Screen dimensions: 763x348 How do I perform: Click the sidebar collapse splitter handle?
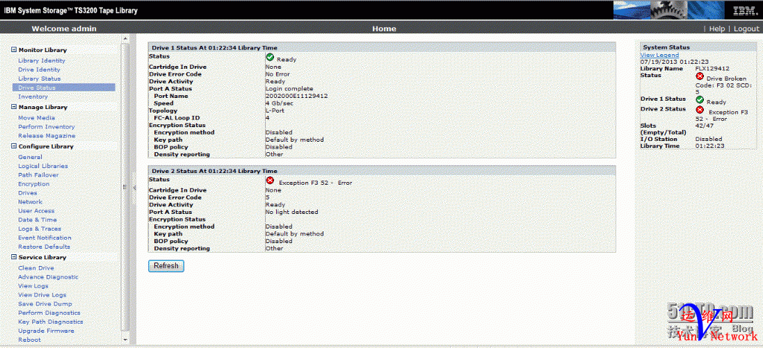[134, 188]
